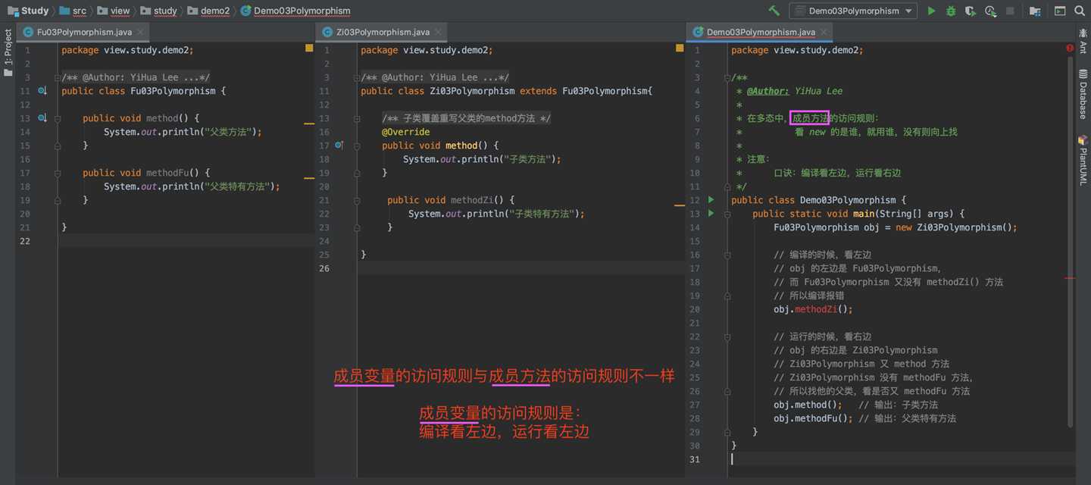1091x485 pixels.
Task: Click the demo2 breadcrumb in navigation bar
Action: click(215, 11)
